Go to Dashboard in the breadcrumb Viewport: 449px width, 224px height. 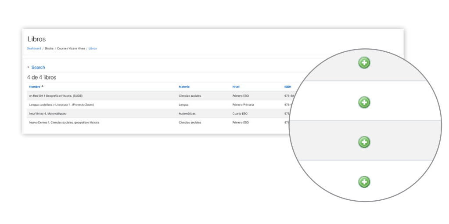pos(34,48)
